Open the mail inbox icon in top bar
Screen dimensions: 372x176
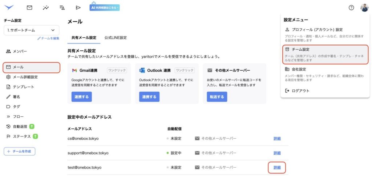coord(29,8)
